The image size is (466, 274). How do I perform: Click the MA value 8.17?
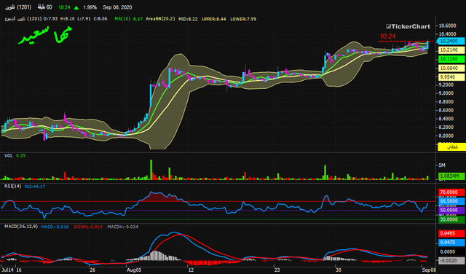(x=138, y=19)
